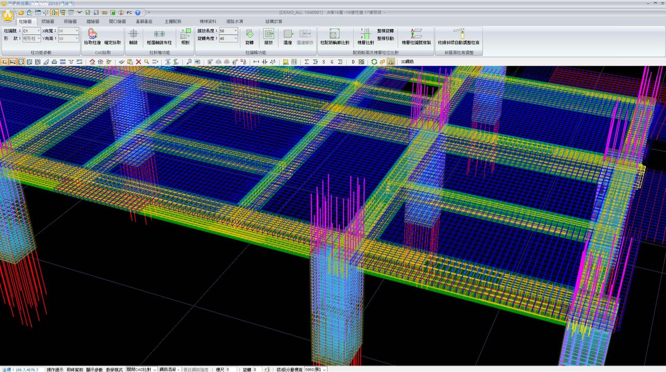
Task: Expand the quick-access toolbar customize arrow
Action: tap(149, 13)
